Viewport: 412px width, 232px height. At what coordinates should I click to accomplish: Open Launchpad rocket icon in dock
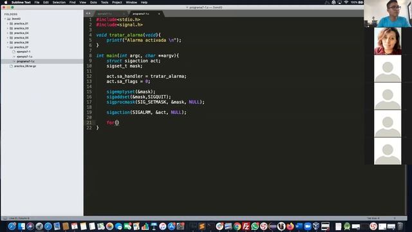coord(39,226)
